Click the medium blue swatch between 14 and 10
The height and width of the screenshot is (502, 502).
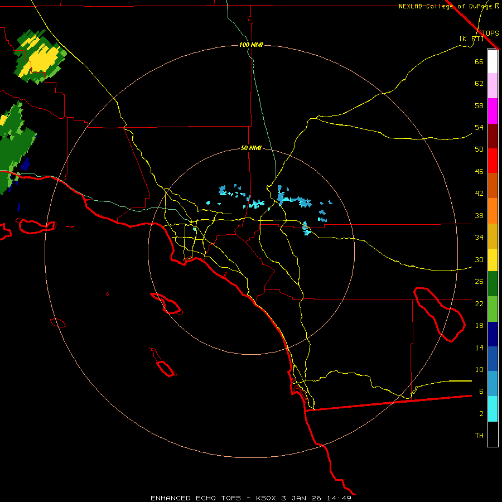click(493, 359)
